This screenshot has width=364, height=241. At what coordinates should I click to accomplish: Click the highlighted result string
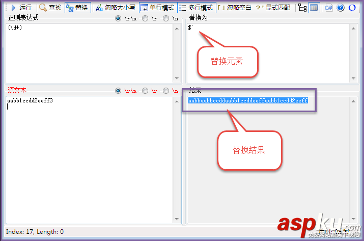pos(248,100)
